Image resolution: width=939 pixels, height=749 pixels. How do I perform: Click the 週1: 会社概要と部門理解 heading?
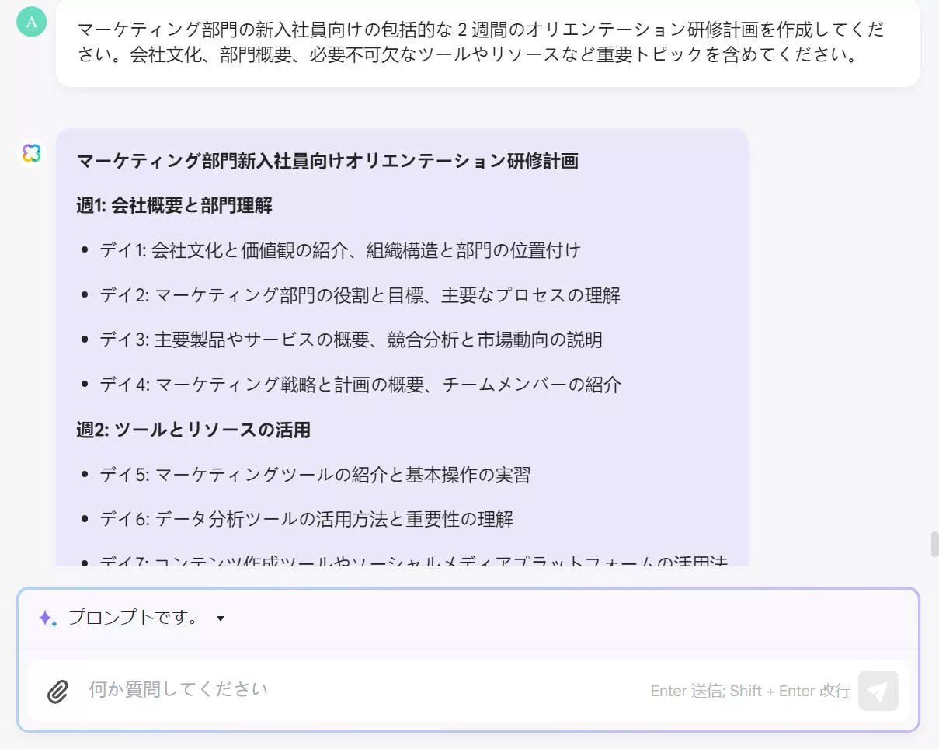[175, 206]
